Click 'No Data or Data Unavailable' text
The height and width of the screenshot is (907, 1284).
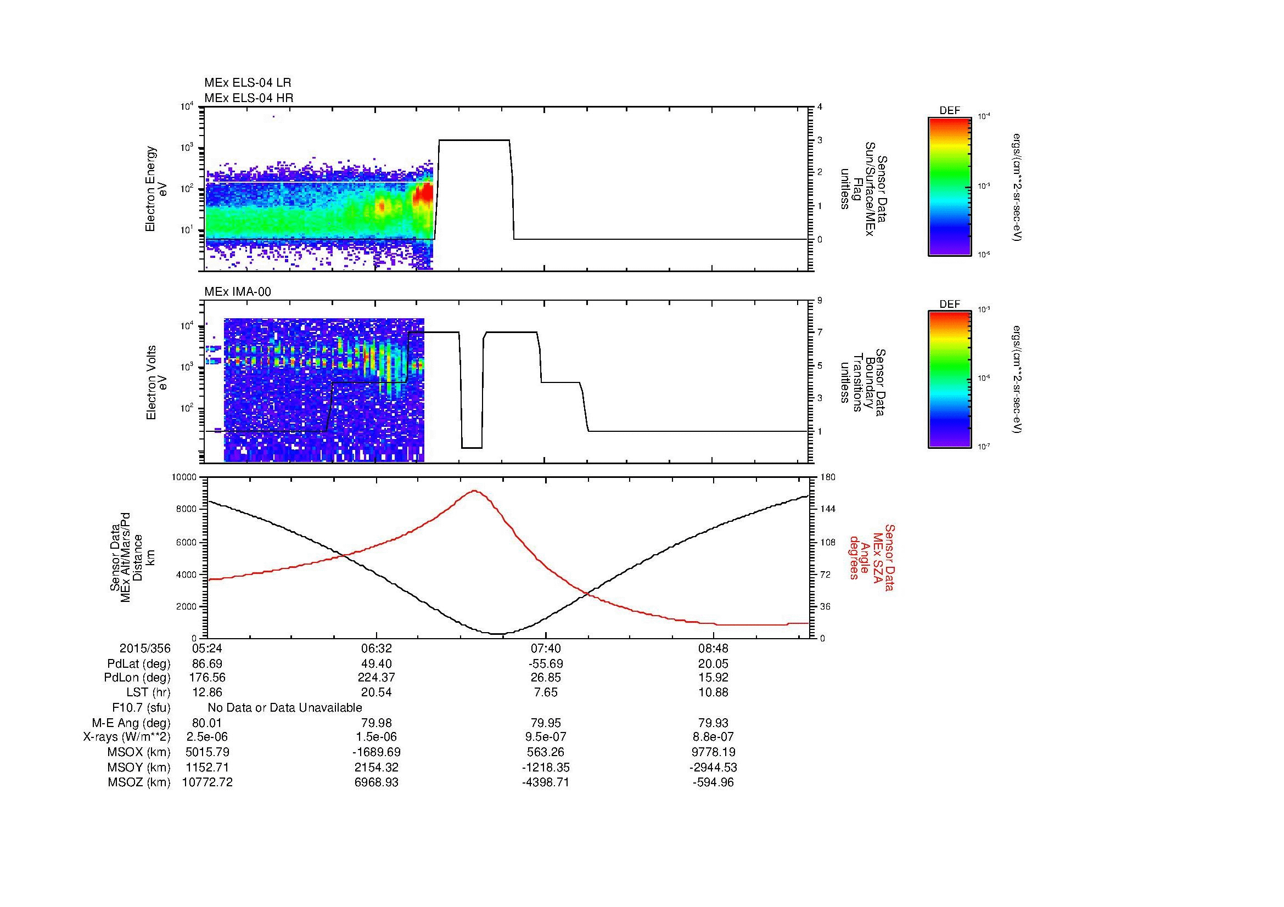pos(285,708)
